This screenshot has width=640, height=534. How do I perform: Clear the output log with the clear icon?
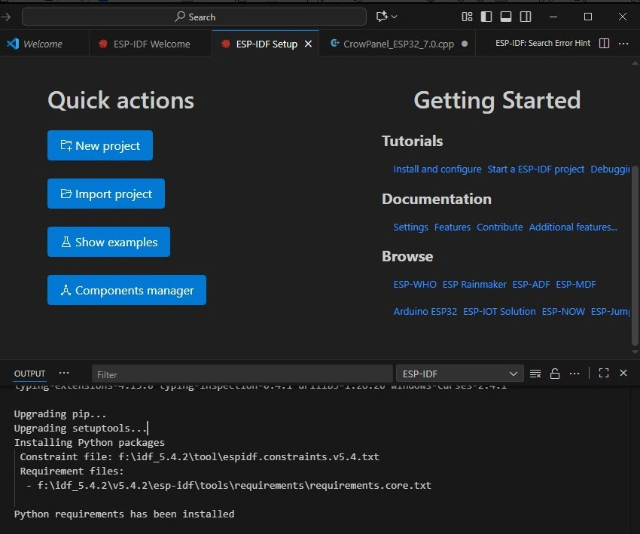click(535, 374)
